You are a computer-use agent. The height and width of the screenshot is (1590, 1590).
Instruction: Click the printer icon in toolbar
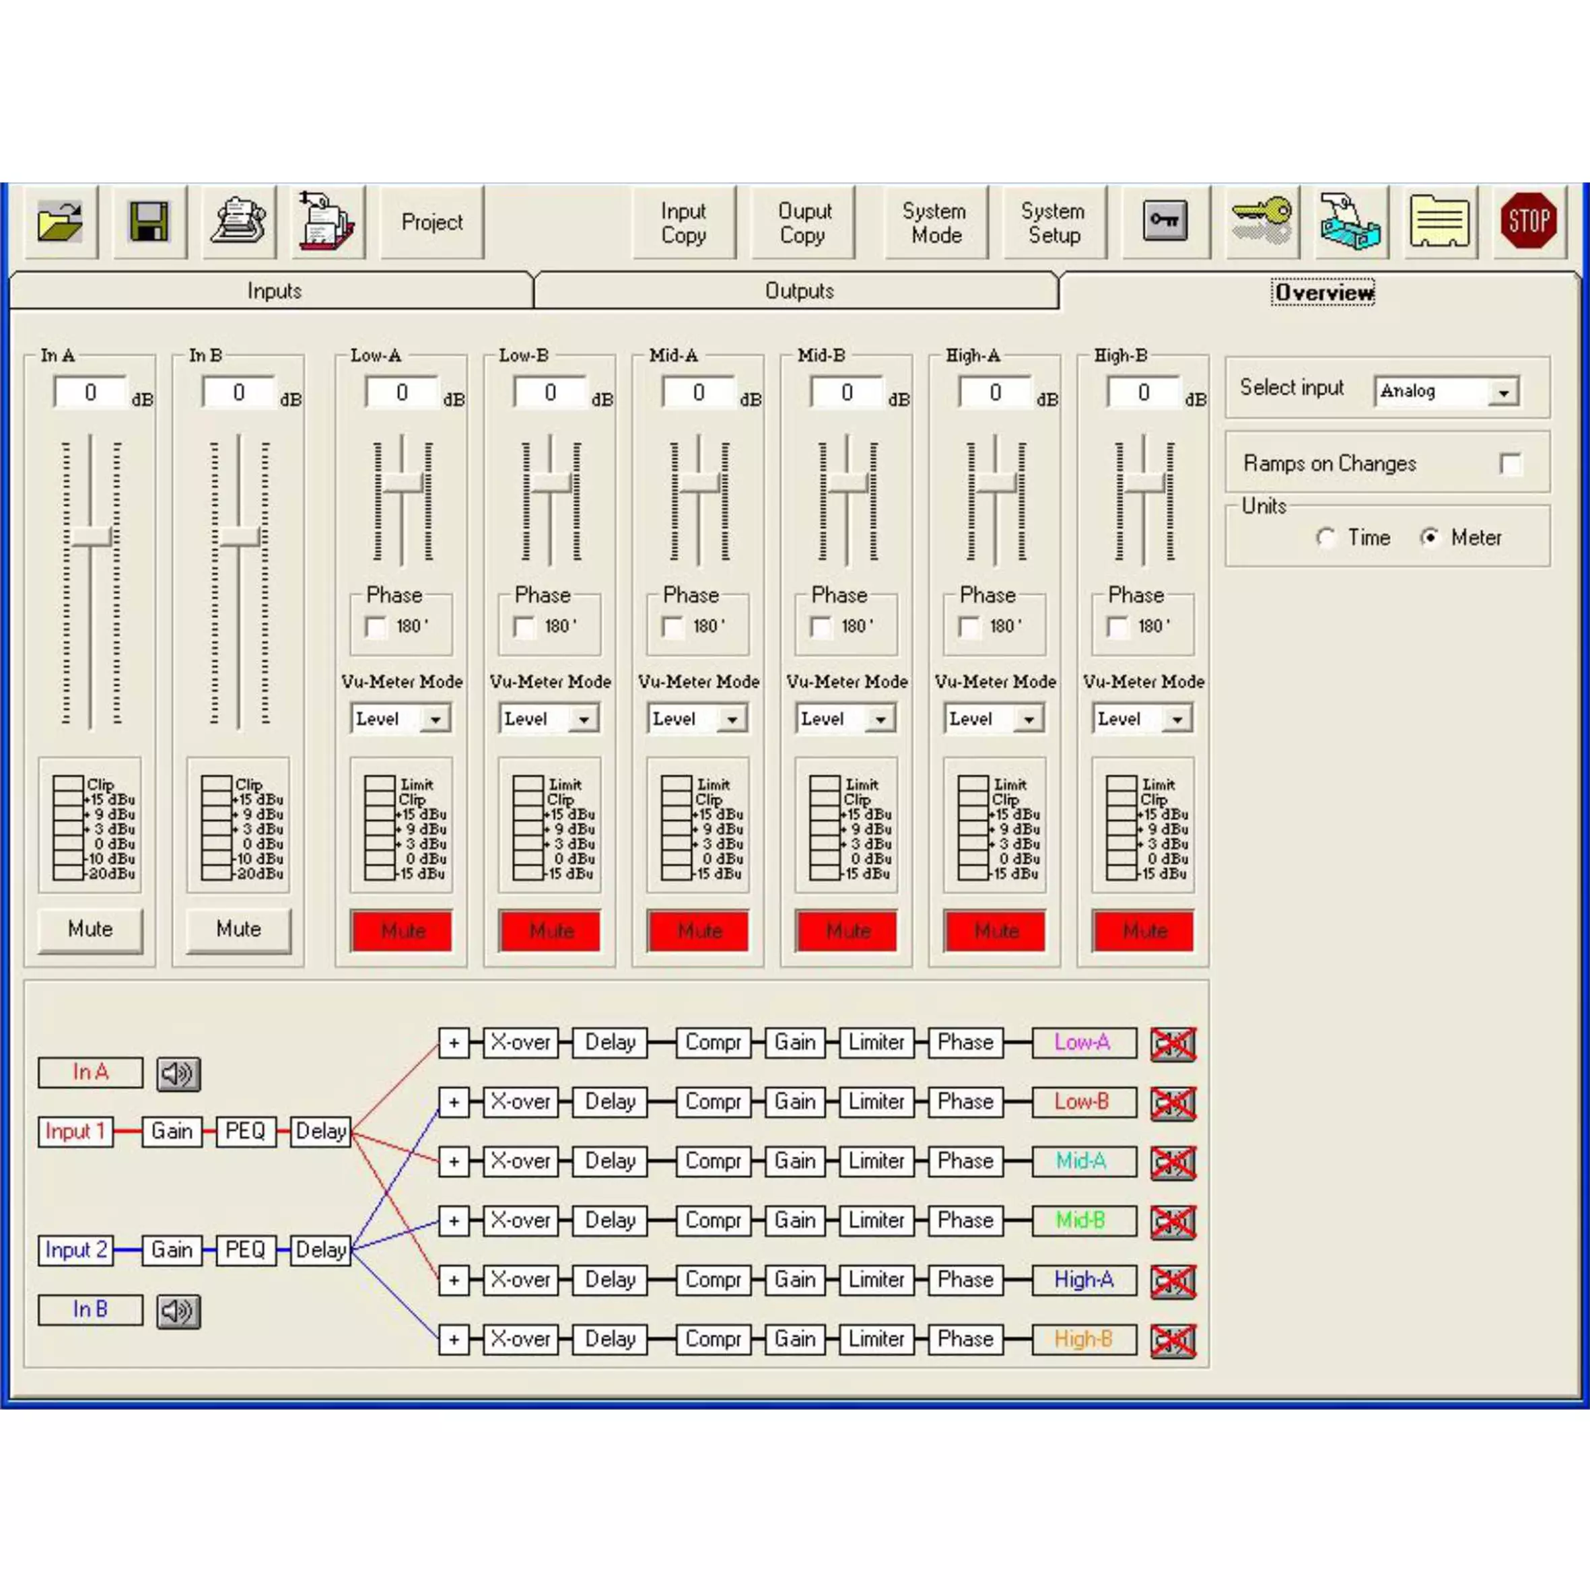point(239,222)
